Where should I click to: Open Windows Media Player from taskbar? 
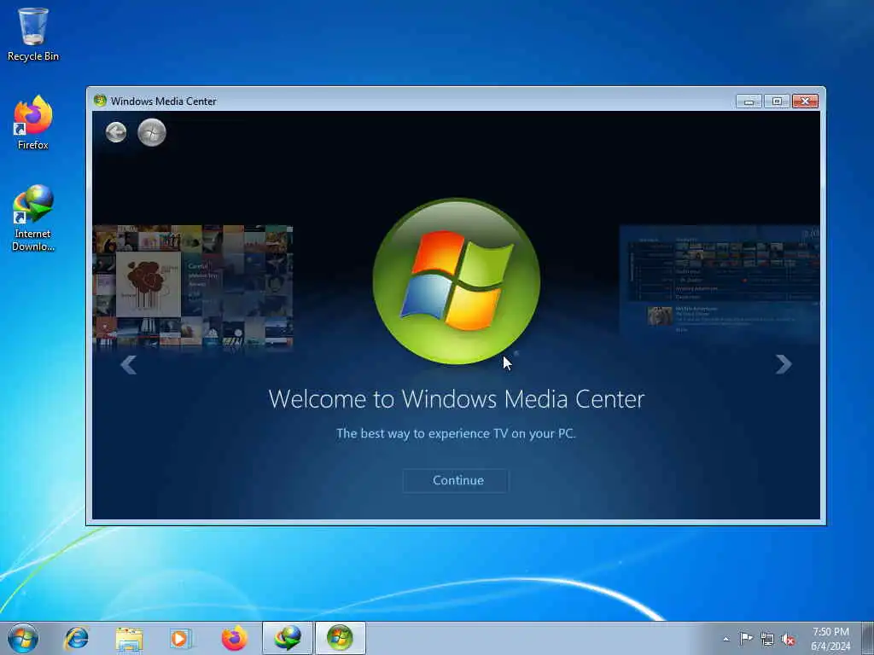click(181, 639)
